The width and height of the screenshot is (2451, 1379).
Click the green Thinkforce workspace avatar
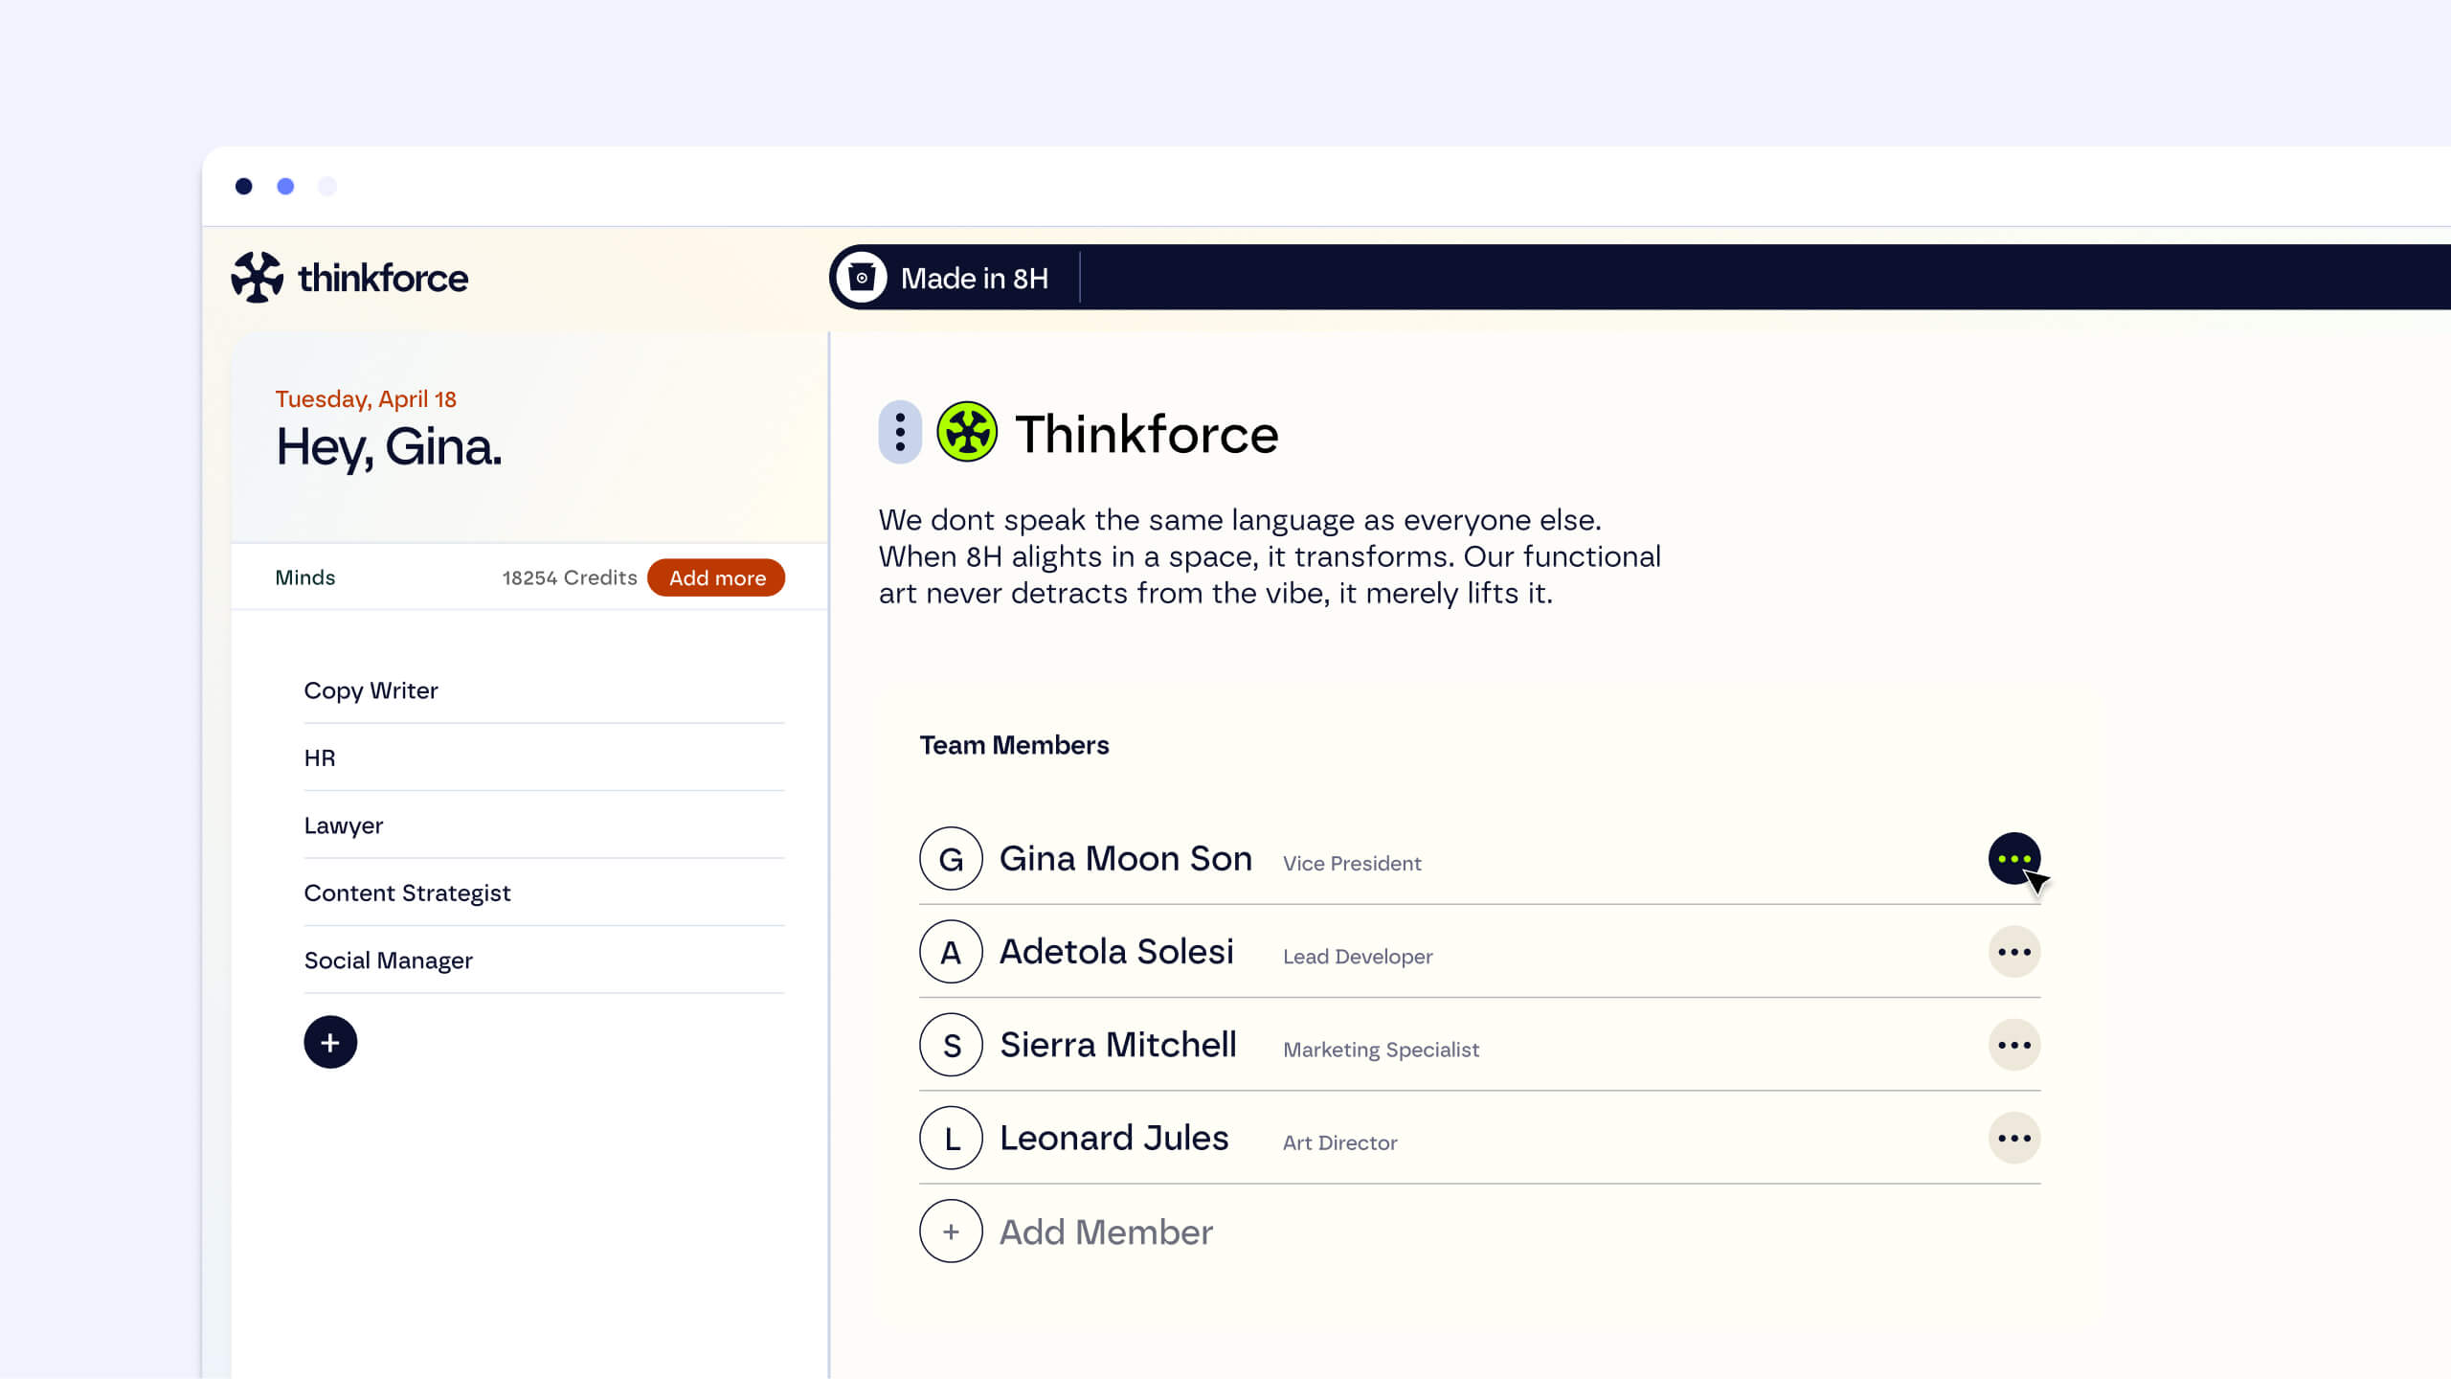[967, 432]
